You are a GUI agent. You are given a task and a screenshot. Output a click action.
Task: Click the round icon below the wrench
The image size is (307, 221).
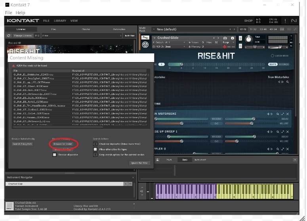145,45
